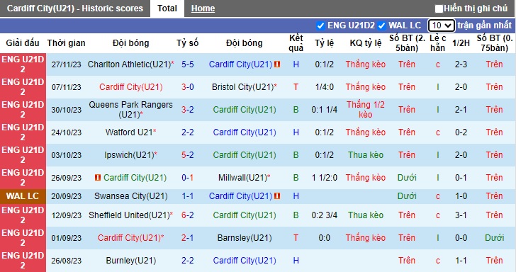Click the Lẻ chẵn column header
The image size is (516, 272).
point(438,43)
